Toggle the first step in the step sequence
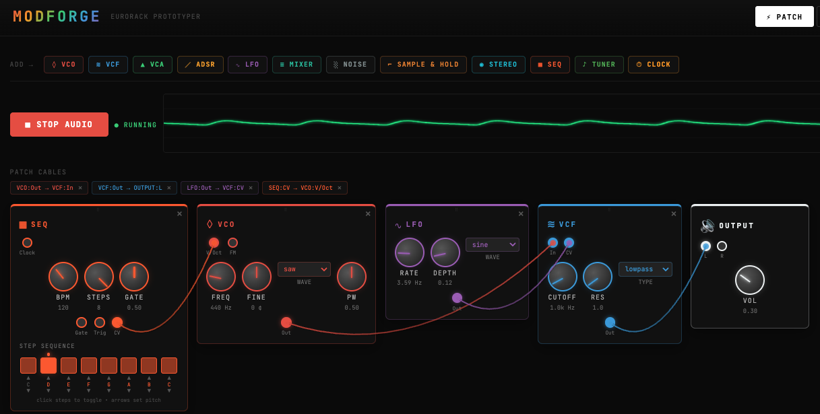 [x=28, y=365]
